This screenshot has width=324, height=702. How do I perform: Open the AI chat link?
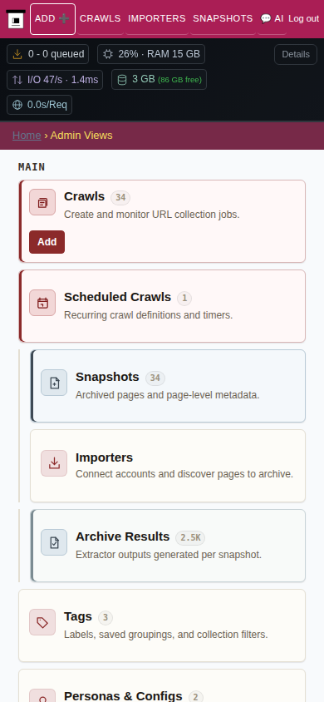click(x=272, y=19)
